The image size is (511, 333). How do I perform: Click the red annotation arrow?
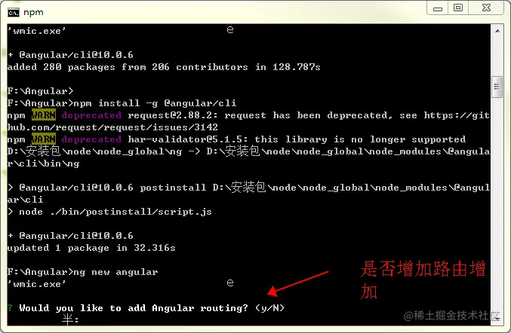click(x=298, y=283)
